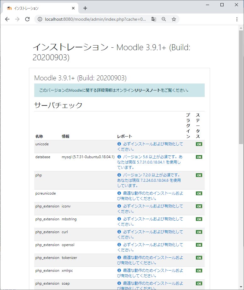244x290 pixels.
Task: Open database version 5.6 report link
Action: (150, 162)
